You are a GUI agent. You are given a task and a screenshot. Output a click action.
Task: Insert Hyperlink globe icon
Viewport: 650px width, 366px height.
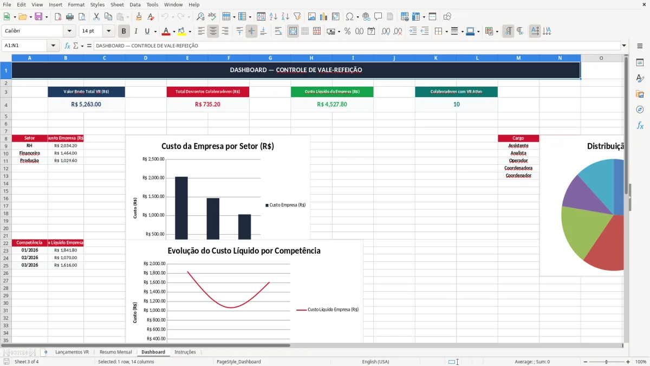[x=366, y=17]
